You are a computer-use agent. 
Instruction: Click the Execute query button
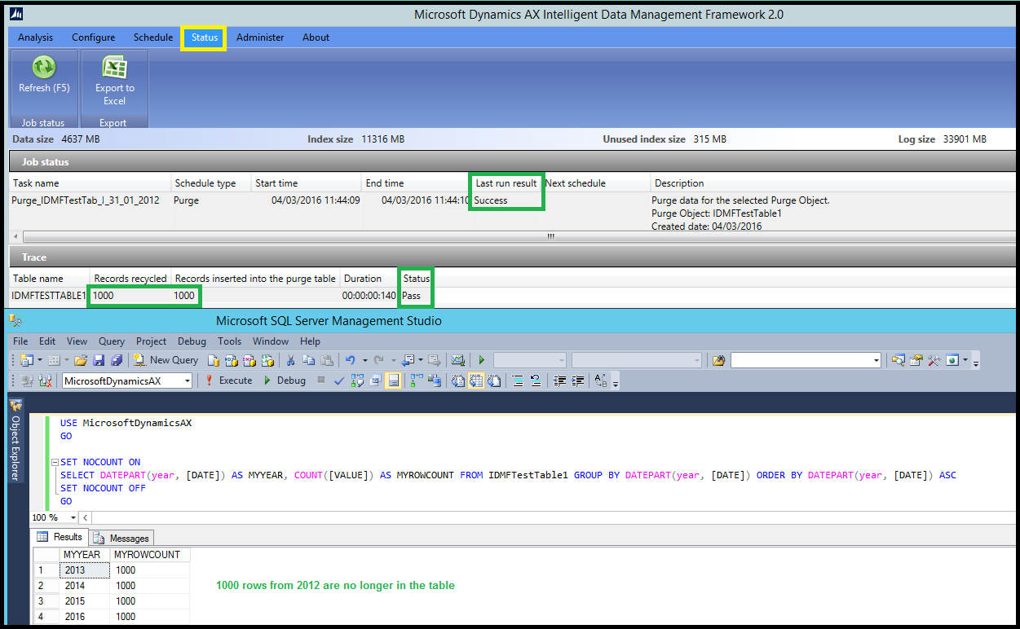(x=228, y=380)
